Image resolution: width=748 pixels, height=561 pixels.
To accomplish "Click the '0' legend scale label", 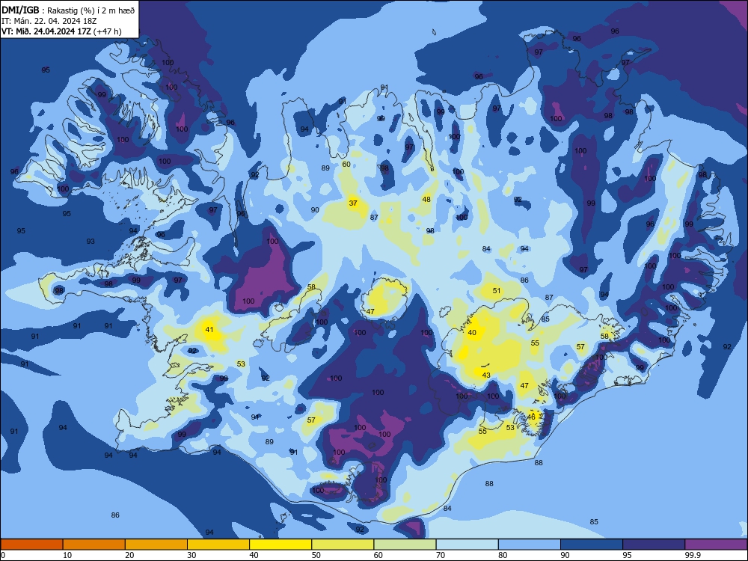I will click(3, 555).
